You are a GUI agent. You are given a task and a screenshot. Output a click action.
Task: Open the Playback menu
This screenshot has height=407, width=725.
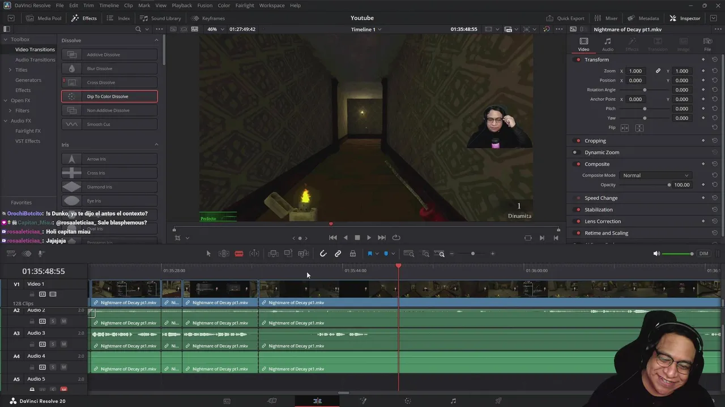click(182, 5)
